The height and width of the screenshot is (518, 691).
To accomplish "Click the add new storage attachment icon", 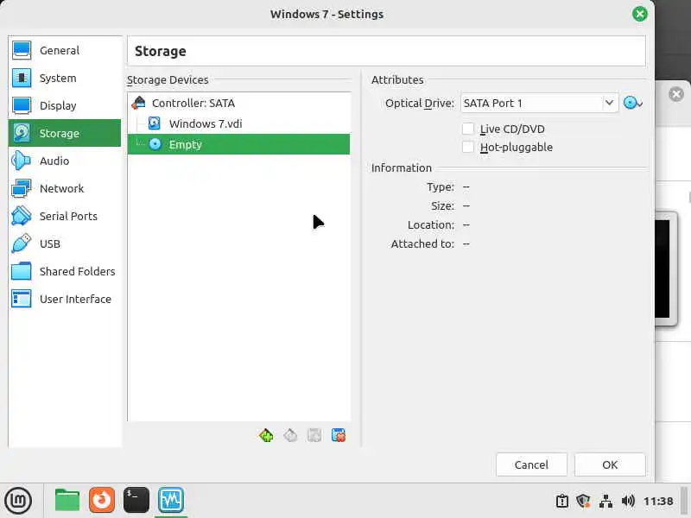I will click(x=314, y=436).
